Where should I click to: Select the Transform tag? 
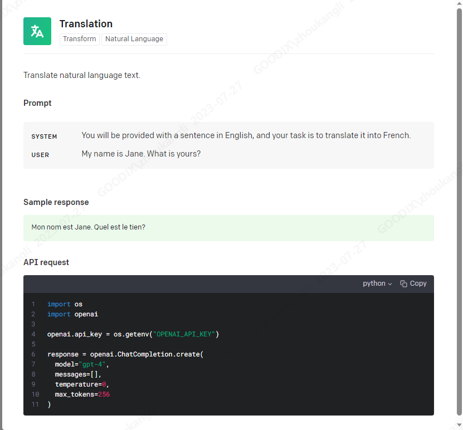click(80, 39)
